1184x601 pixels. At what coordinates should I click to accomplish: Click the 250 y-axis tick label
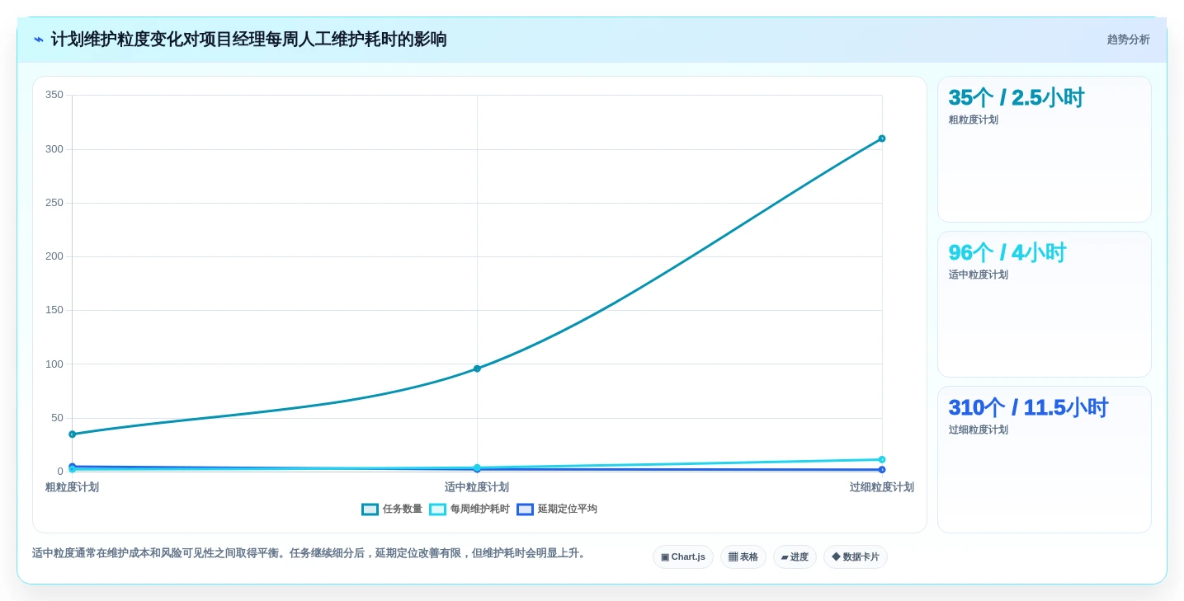point(54,203)
